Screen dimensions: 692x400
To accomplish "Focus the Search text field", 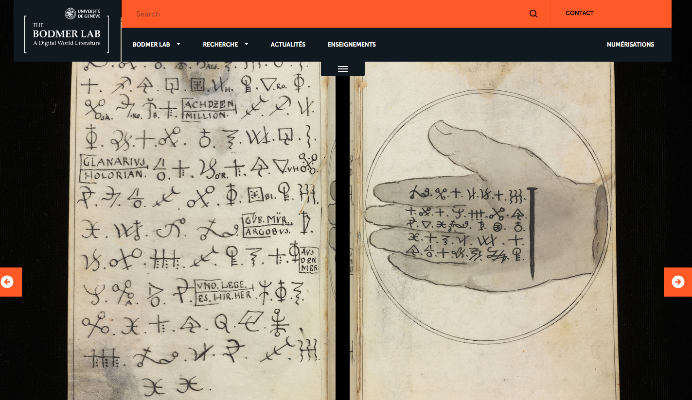I will (321, 14).
